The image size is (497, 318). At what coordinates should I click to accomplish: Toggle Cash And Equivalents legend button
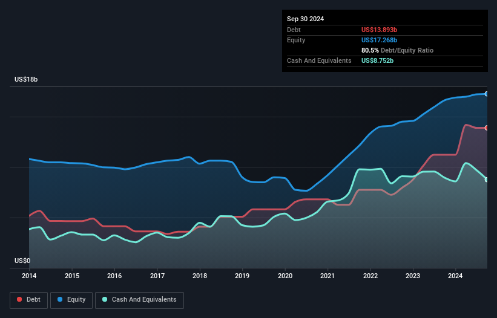[139, 300]
